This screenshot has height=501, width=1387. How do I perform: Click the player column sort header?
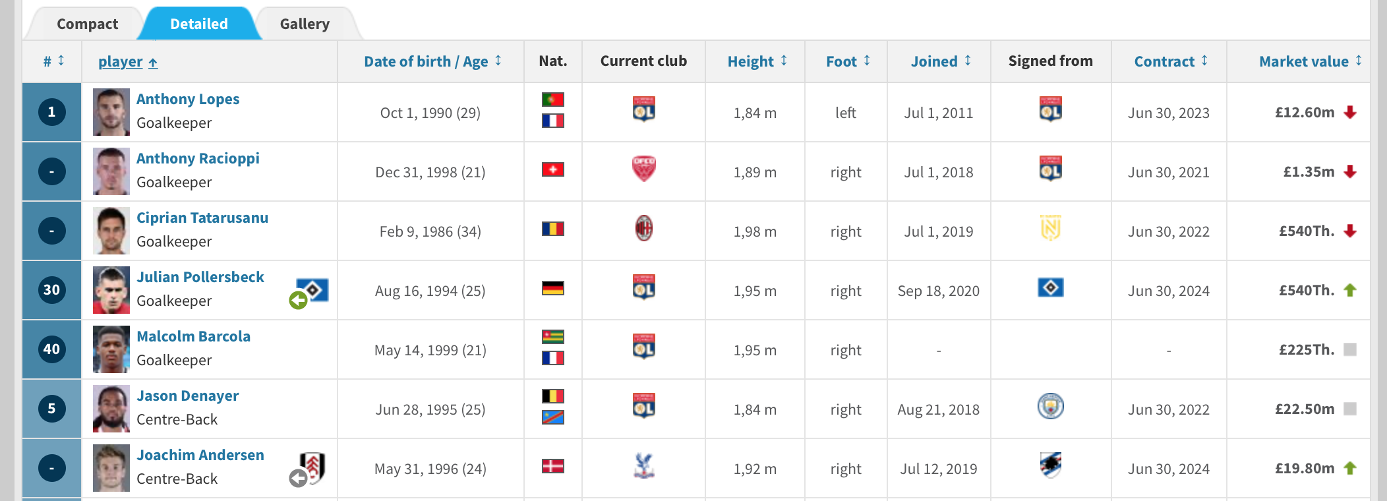point(128,61)
